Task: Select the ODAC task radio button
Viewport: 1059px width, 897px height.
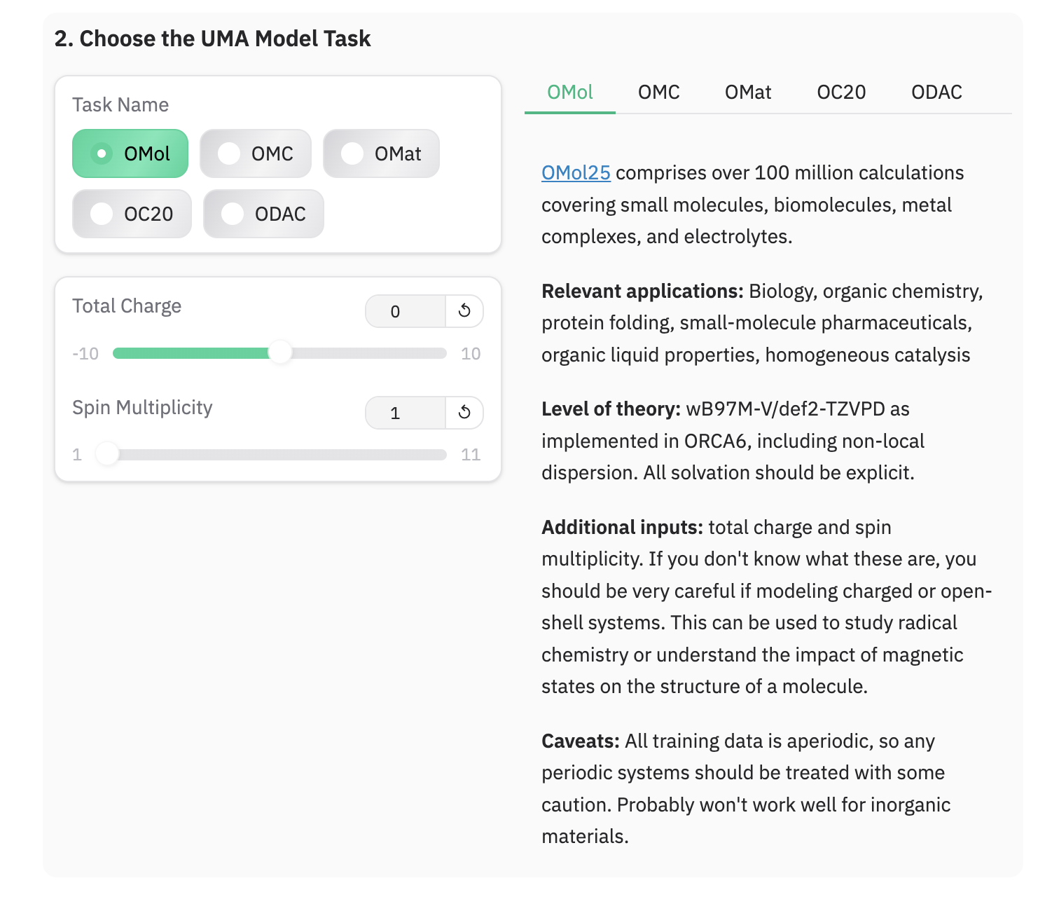Action: click(263, 214)
